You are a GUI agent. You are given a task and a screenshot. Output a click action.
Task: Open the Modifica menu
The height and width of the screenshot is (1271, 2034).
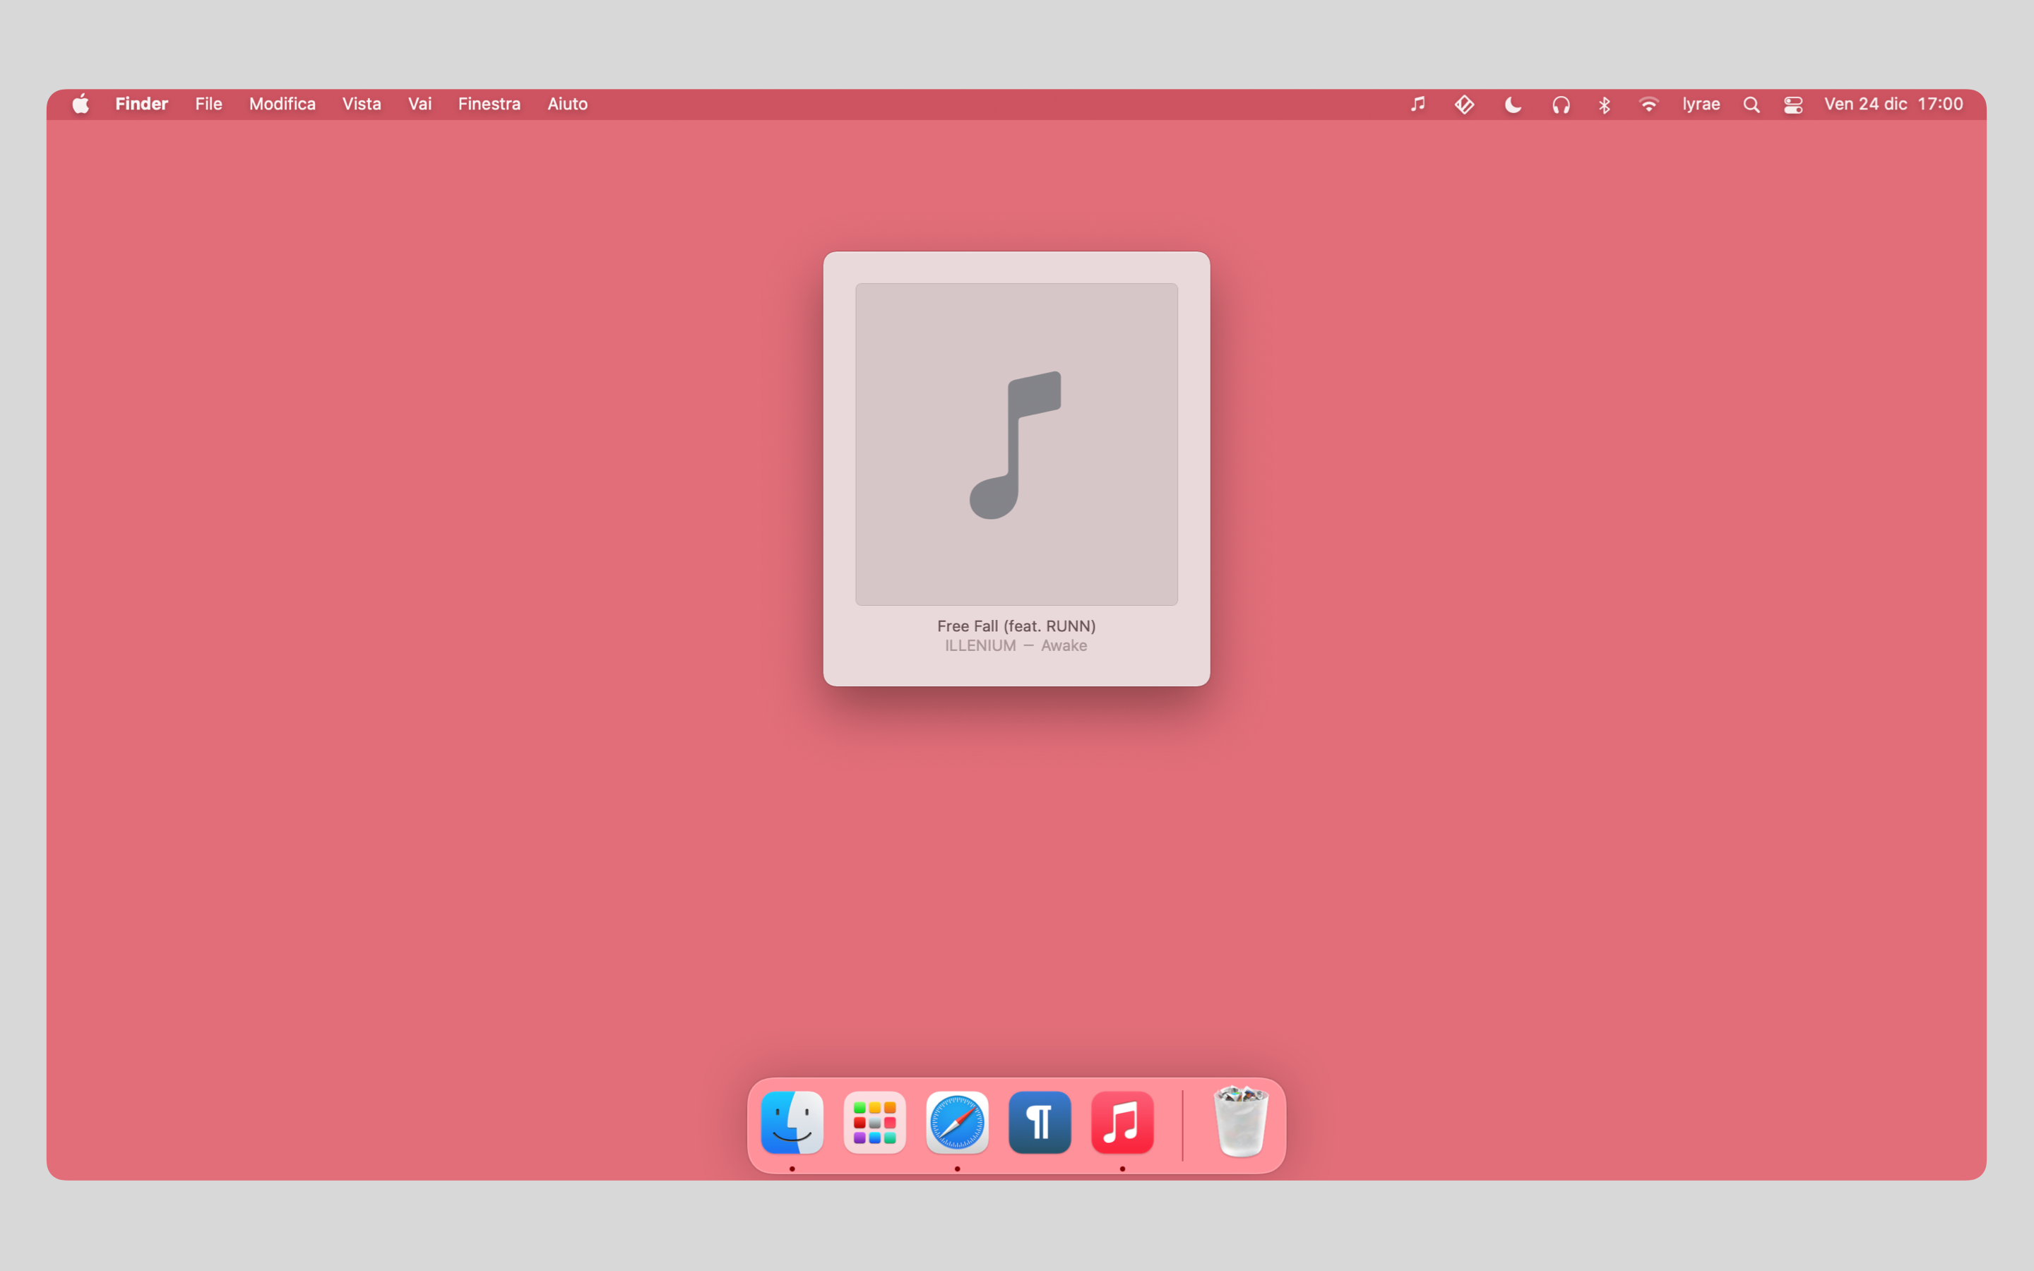click(x=282, y=105)
